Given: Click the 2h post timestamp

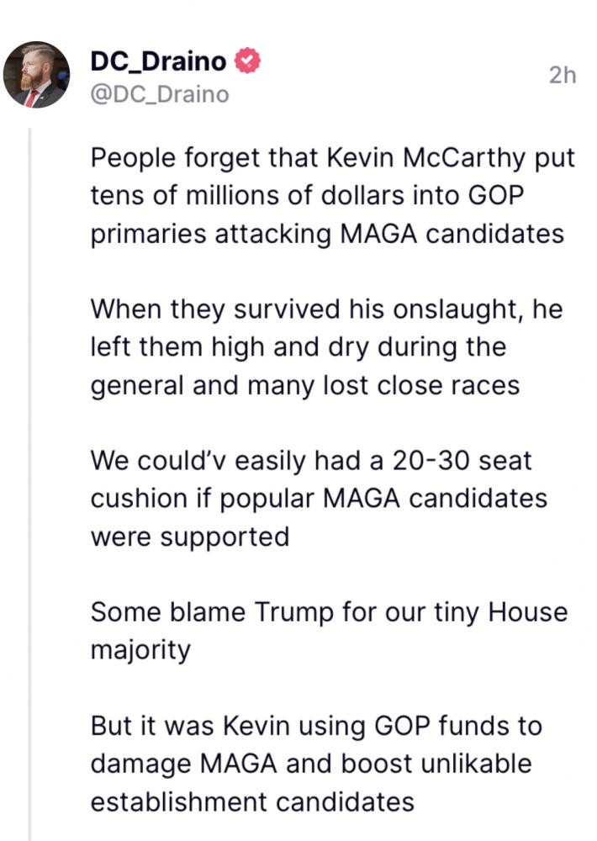Looking at the screenshot, I should coord(563,76).
